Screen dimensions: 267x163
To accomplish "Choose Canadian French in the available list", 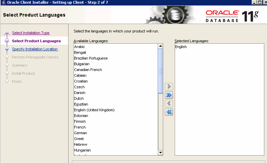I will (88, 70).
